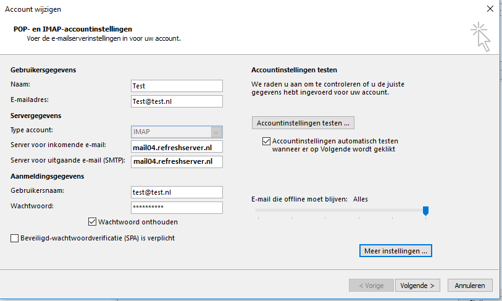This screenshot has height=301, width=502.
Task: Click the disabled Vorige button
Action: [371, 286]
